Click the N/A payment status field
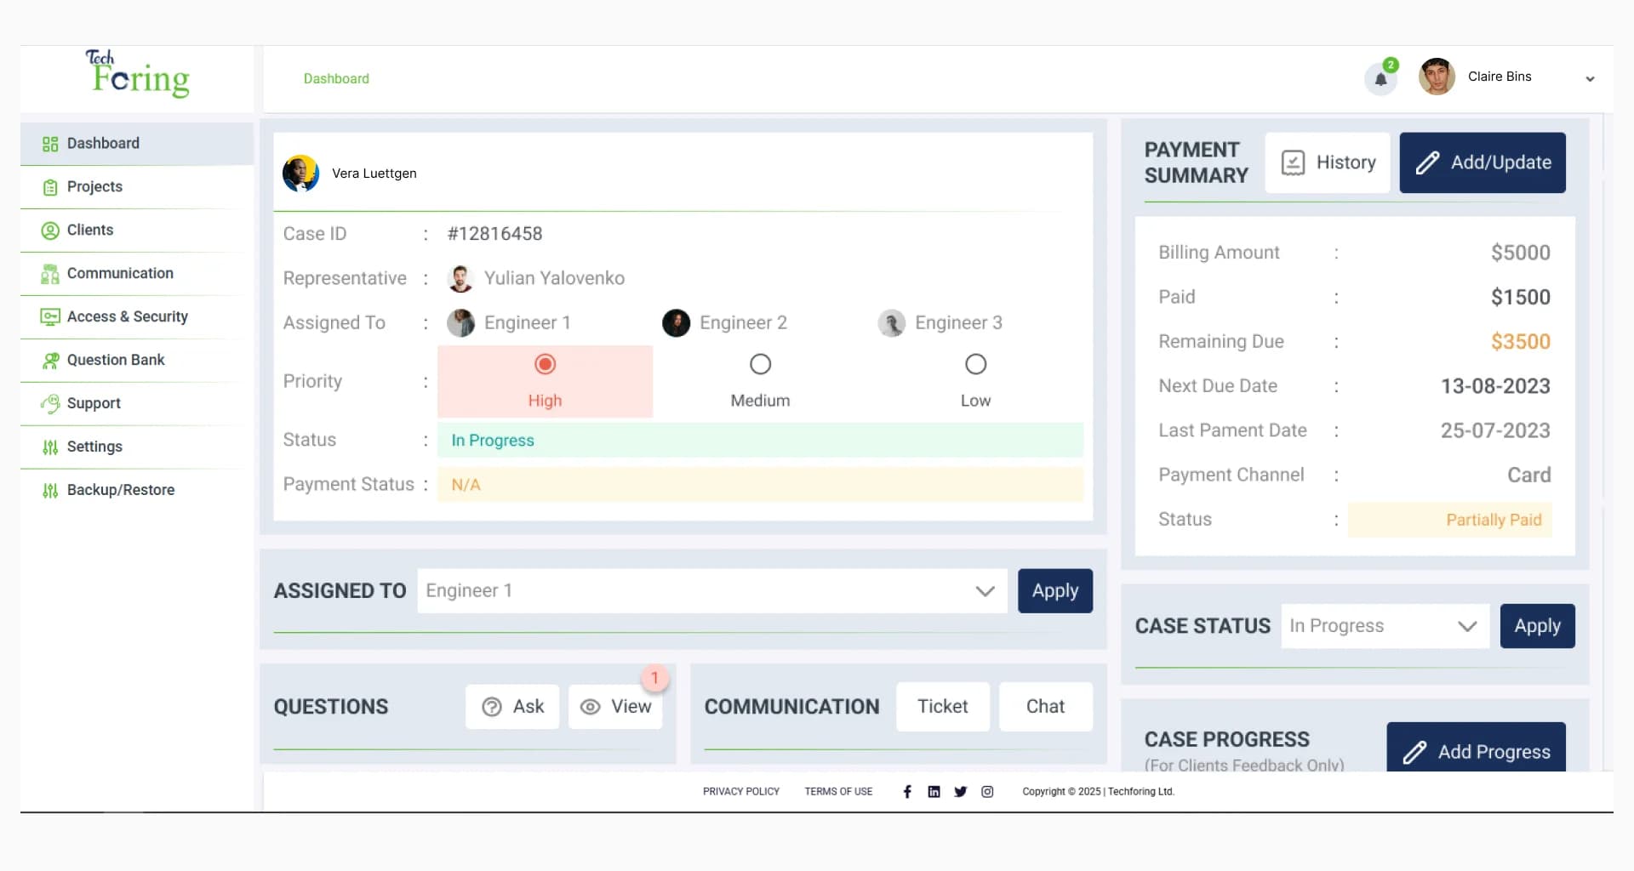This screenshot has height=871, width=1634. (760, 485)
